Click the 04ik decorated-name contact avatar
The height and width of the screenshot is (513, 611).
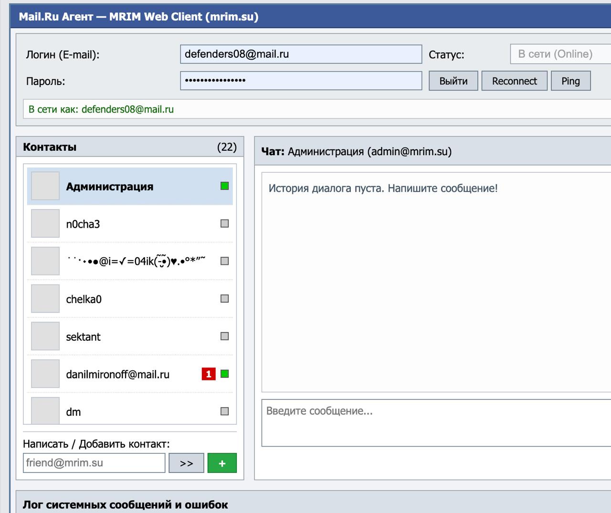coord(45,261)
